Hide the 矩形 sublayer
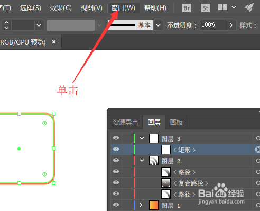 coord(116,149)
